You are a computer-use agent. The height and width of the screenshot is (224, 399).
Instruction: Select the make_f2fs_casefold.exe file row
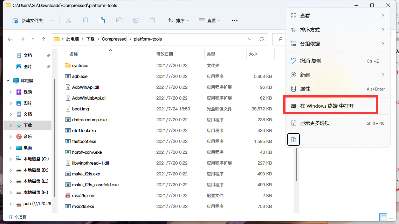click(169, 185)
